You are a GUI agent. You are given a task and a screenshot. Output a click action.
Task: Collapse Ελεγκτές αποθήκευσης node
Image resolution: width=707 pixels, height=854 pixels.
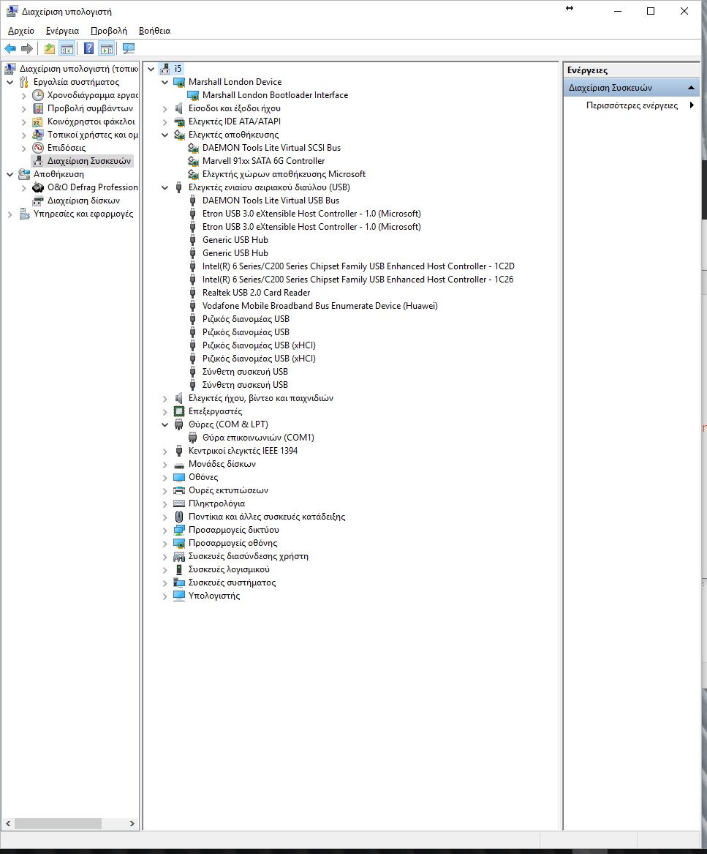click(165, 135)
